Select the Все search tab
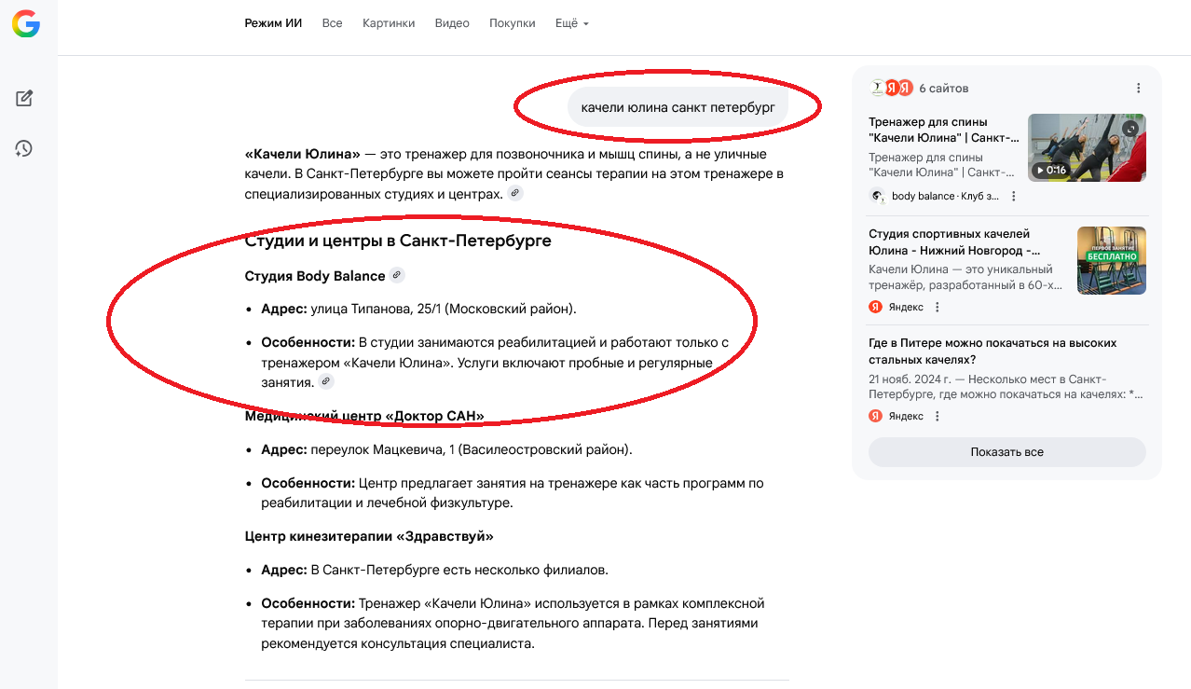 click(332, 23)
